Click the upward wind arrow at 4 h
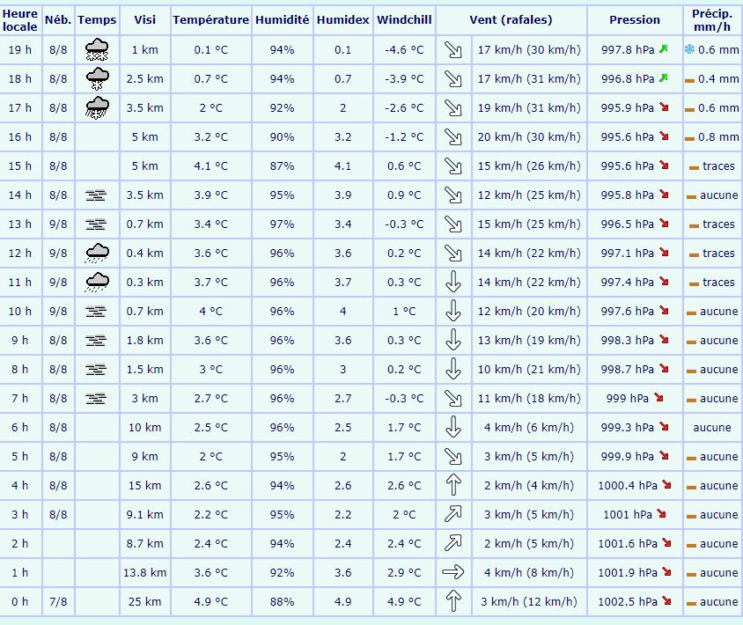Screen dimensions: 743x625 tap(452, 486)
